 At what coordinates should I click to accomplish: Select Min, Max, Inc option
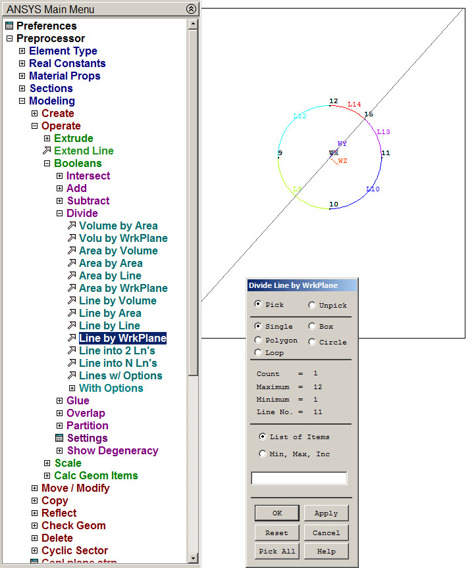pyautogui.click(x=262, y=454)
